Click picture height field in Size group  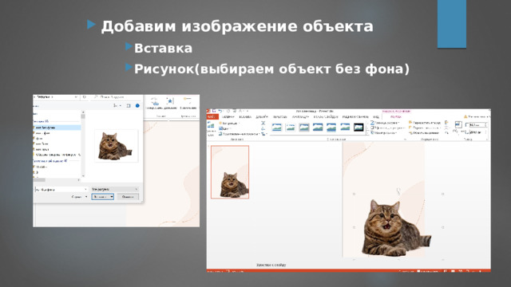point(478,124)
